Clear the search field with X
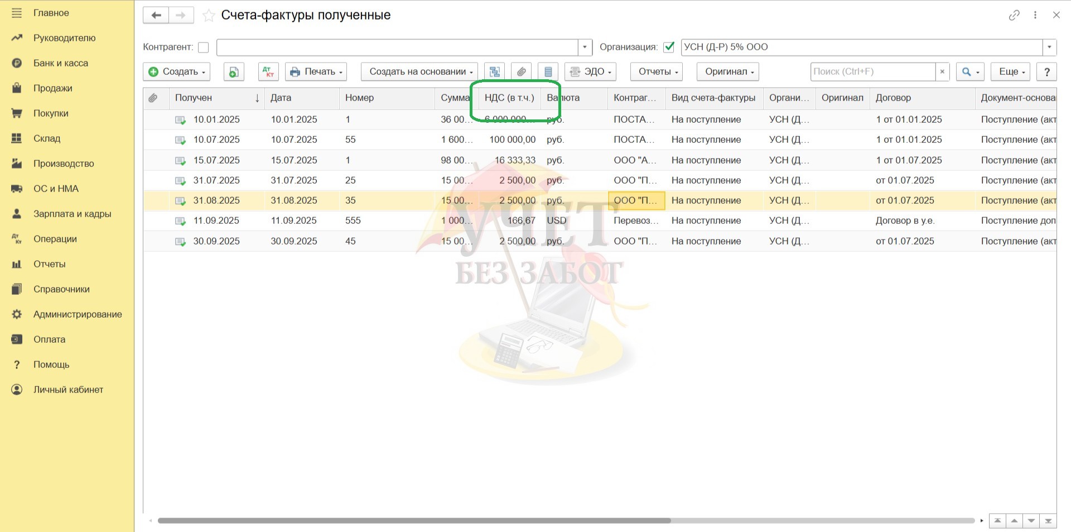 (942, 72)
